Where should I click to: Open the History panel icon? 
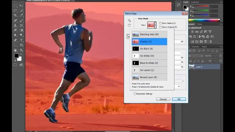coord(178,5)
